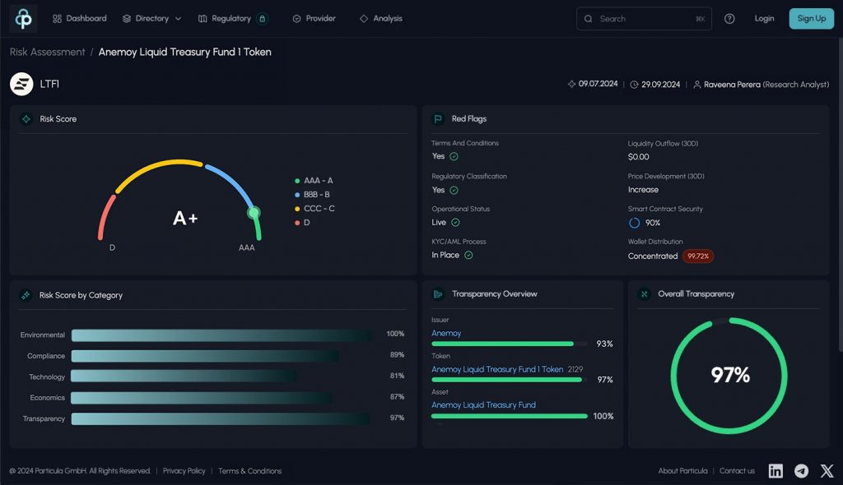Open the Provider menu item

coord(314,18)
